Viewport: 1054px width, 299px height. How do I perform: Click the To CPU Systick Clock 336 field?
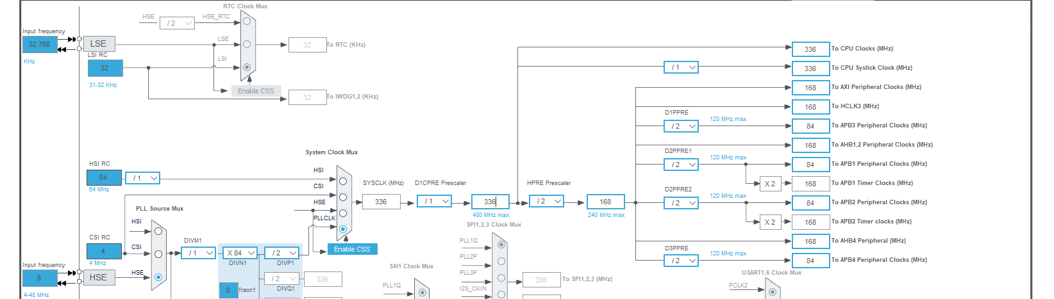[811, 69]
